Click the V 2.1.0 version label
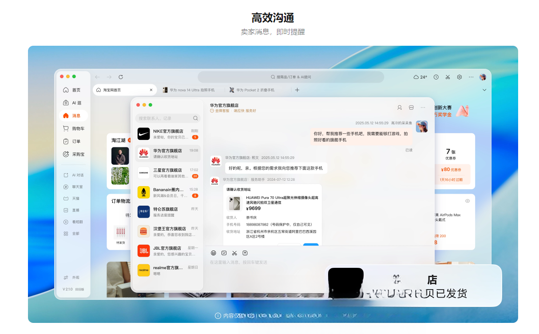 [x=67, y=289]
